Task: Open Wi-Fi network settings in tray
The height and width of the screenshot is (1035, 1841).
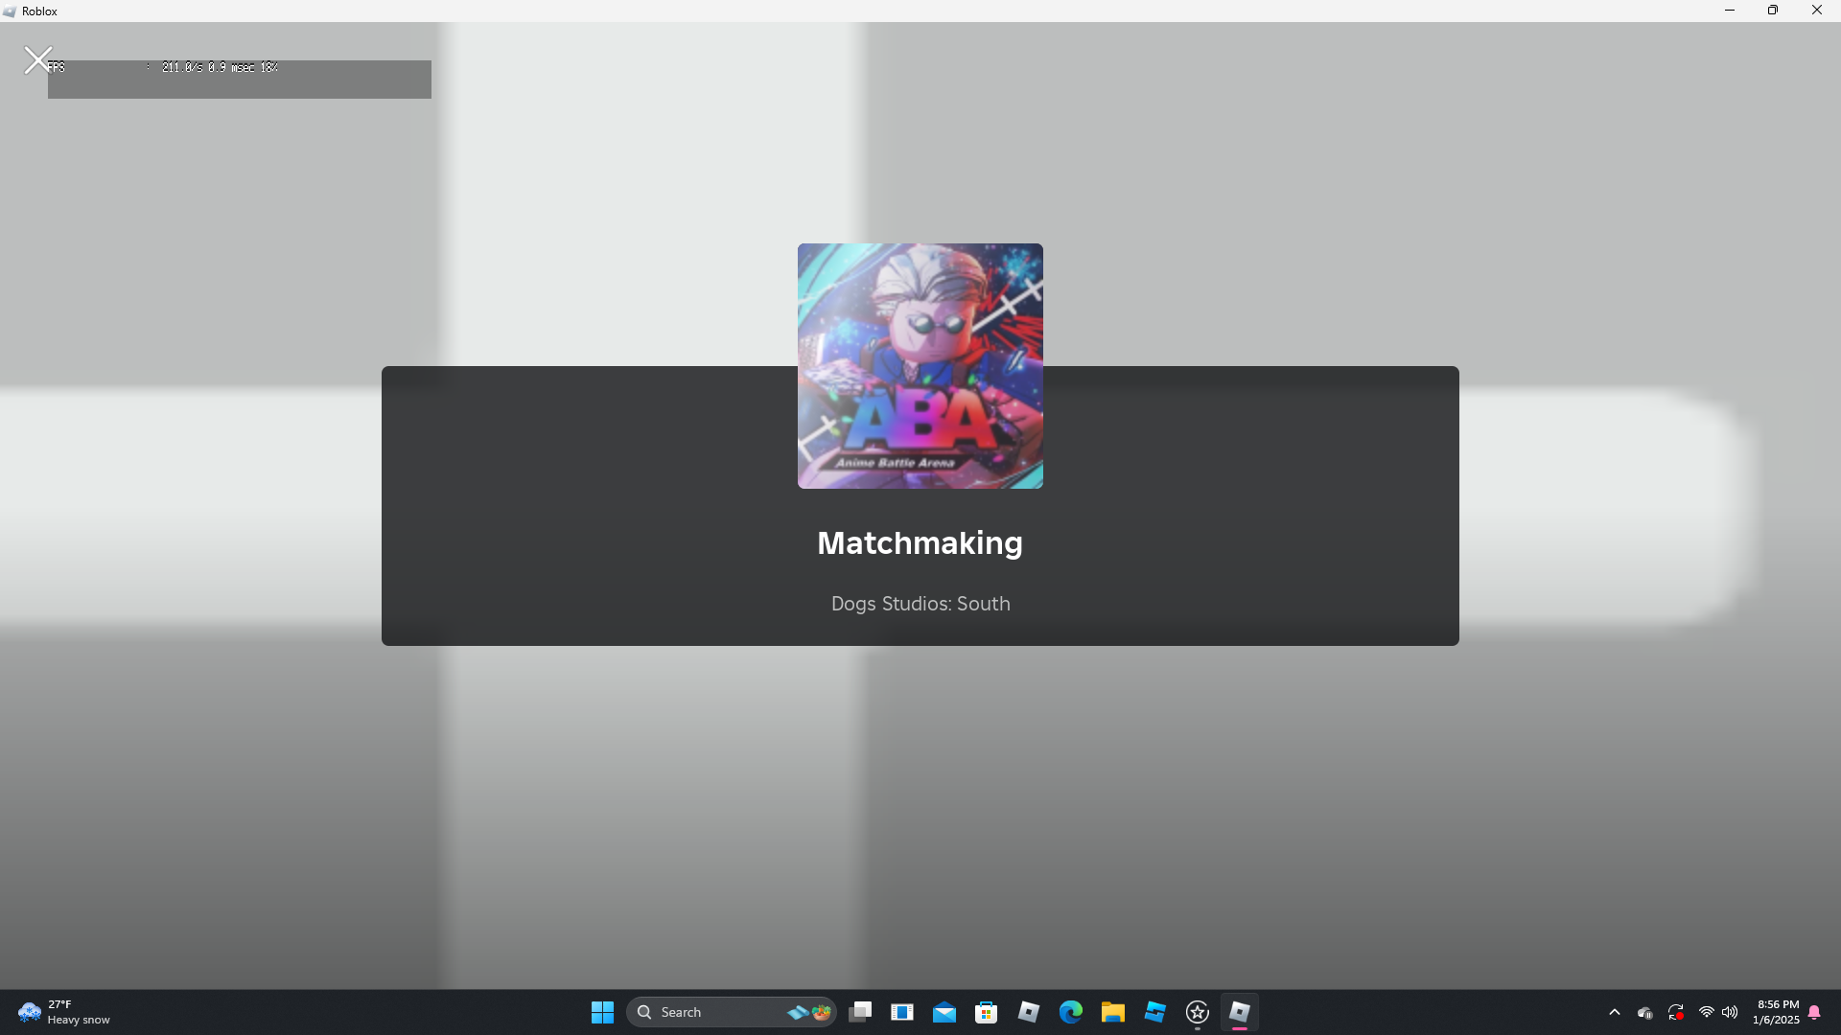Action: 1707,1012
